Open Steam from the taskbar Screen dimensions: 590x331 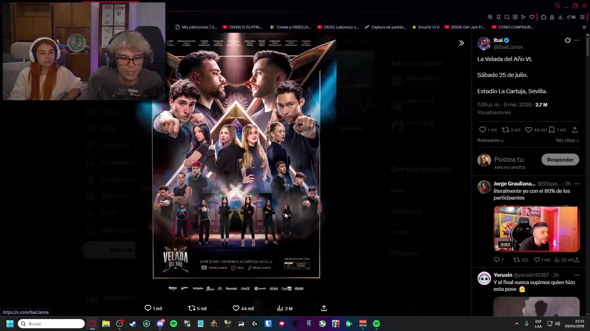[133, 324]
